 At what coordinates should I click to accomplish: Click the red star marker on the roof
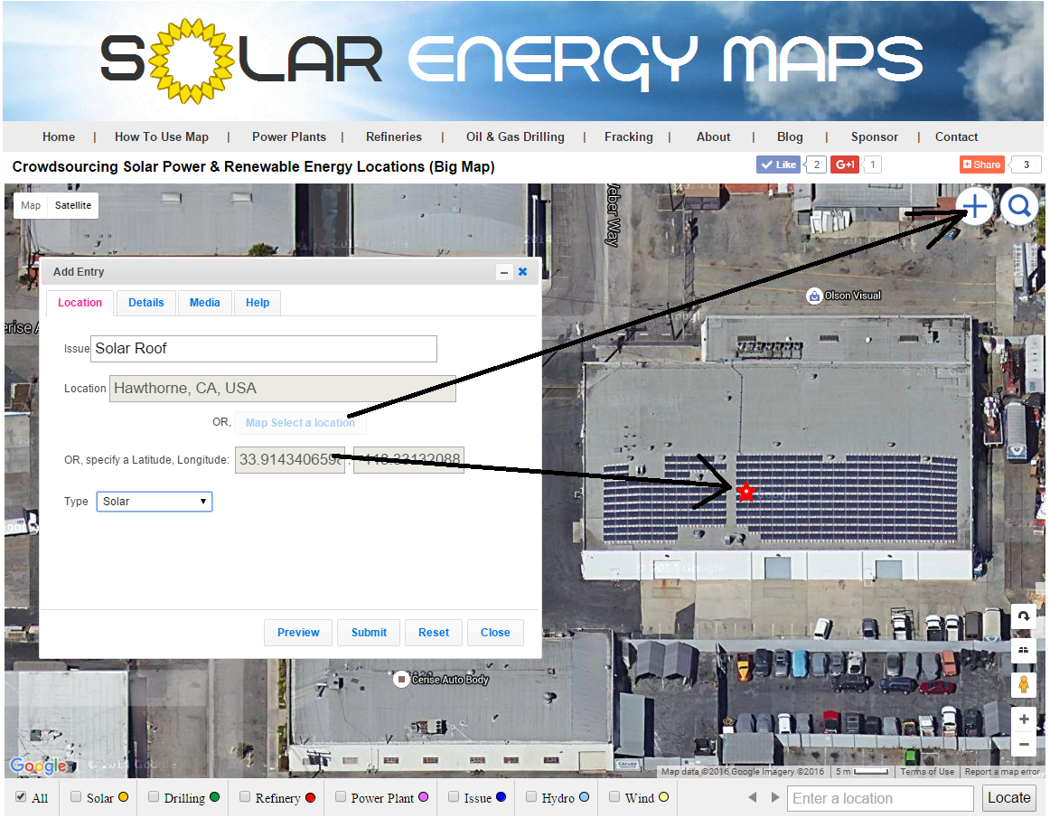pos(746,493)
